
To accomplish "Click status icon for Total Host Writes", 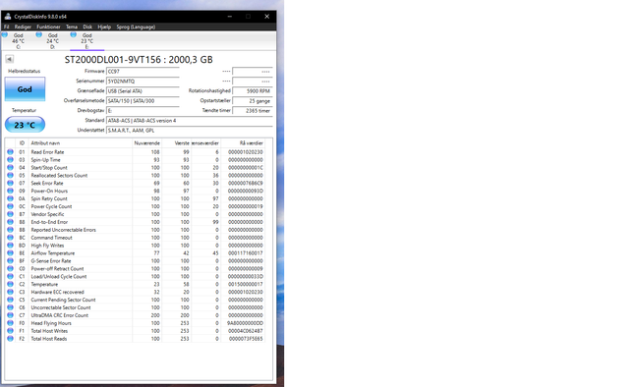I will tap(10, 331).
